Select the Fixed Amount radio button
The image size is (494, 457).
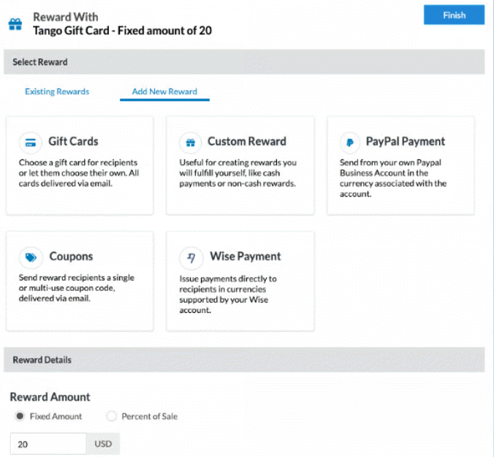(20, 416)
